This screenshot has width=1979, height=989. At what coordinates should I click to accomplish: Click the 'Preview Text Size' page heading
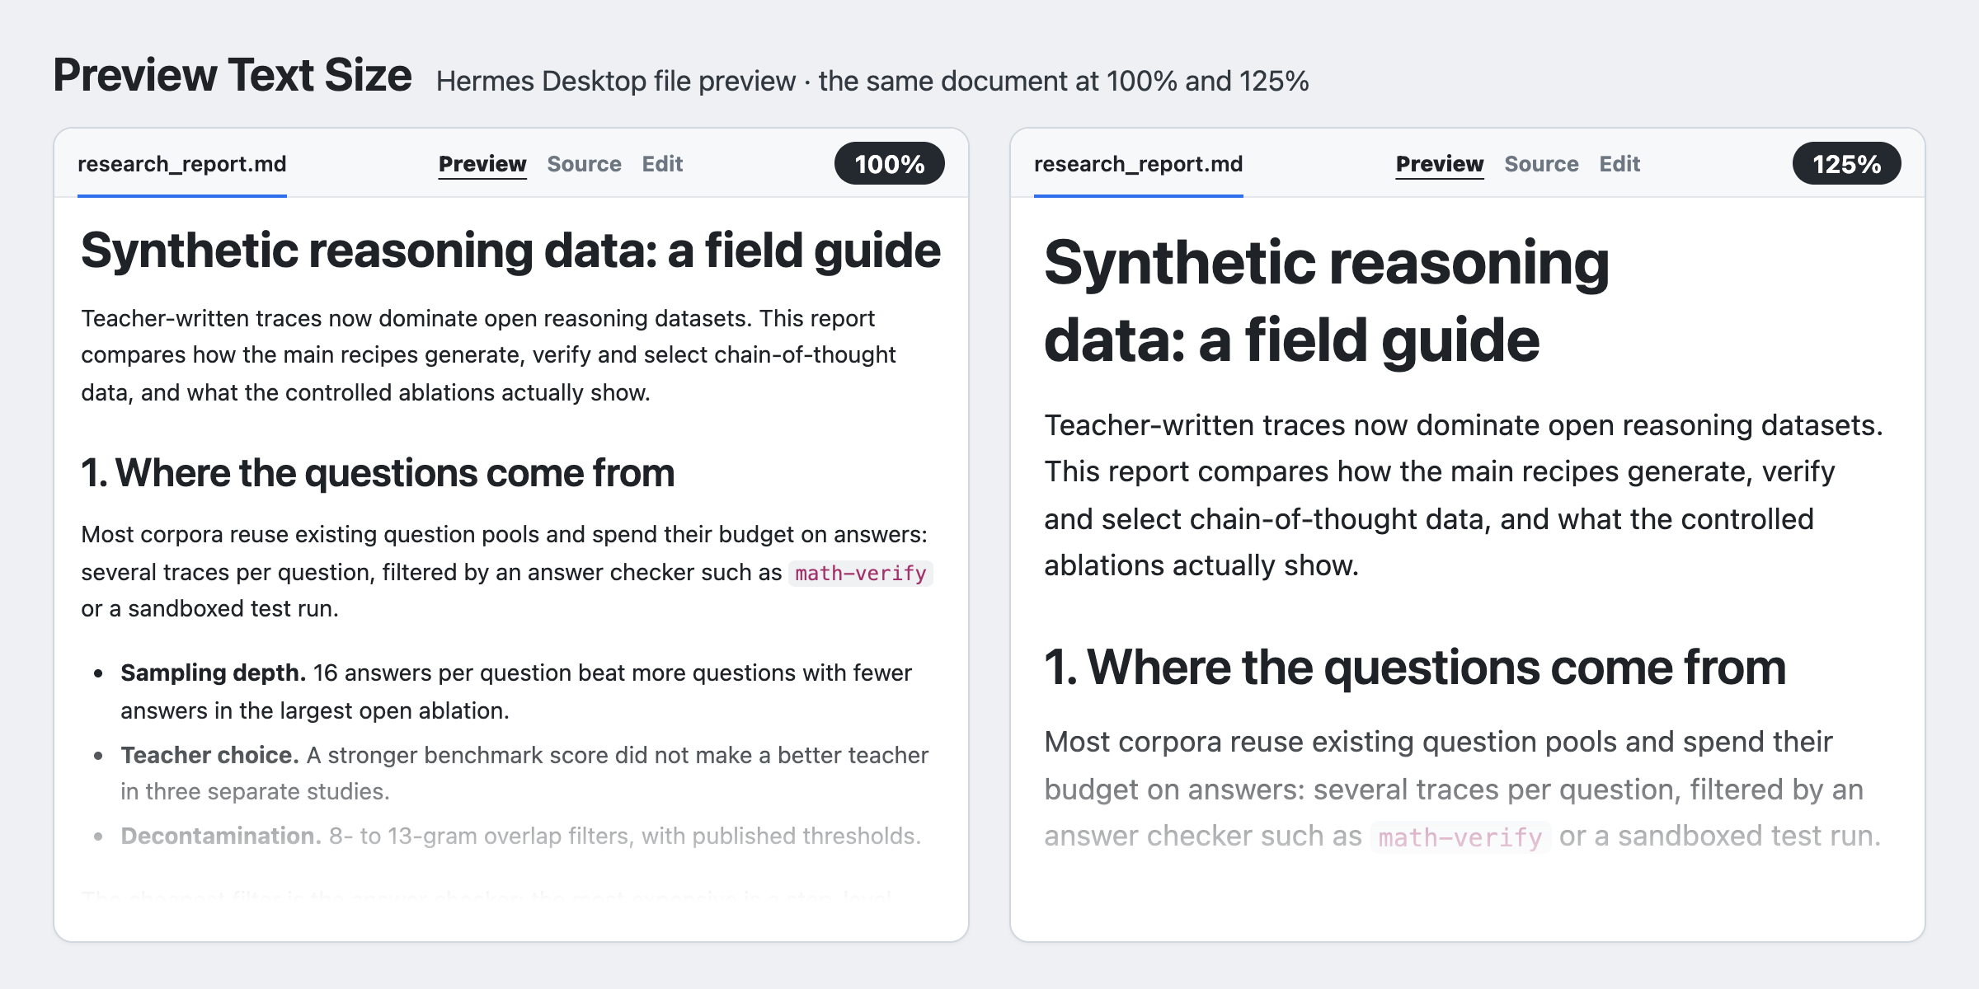[x=233, y=75]
